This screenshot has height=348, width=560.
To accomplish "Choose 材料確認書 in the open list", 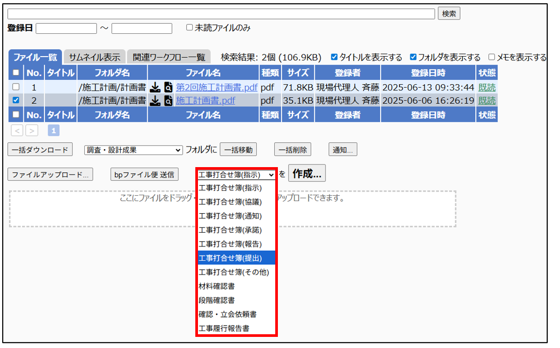I will pyautogui.click(x=217, y=286).
